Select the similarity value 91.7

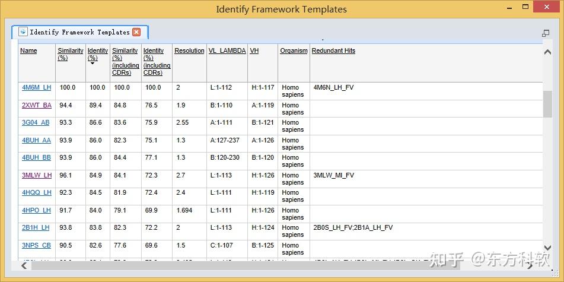(x=65, y=210)
